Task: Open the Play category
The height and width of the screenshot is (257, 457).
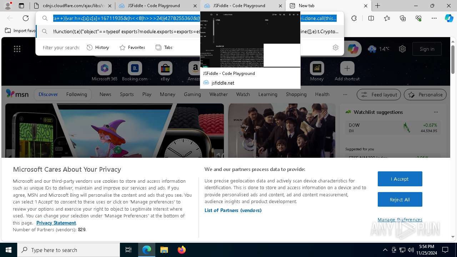Action: pyautogui.click(x=147, y=94)
